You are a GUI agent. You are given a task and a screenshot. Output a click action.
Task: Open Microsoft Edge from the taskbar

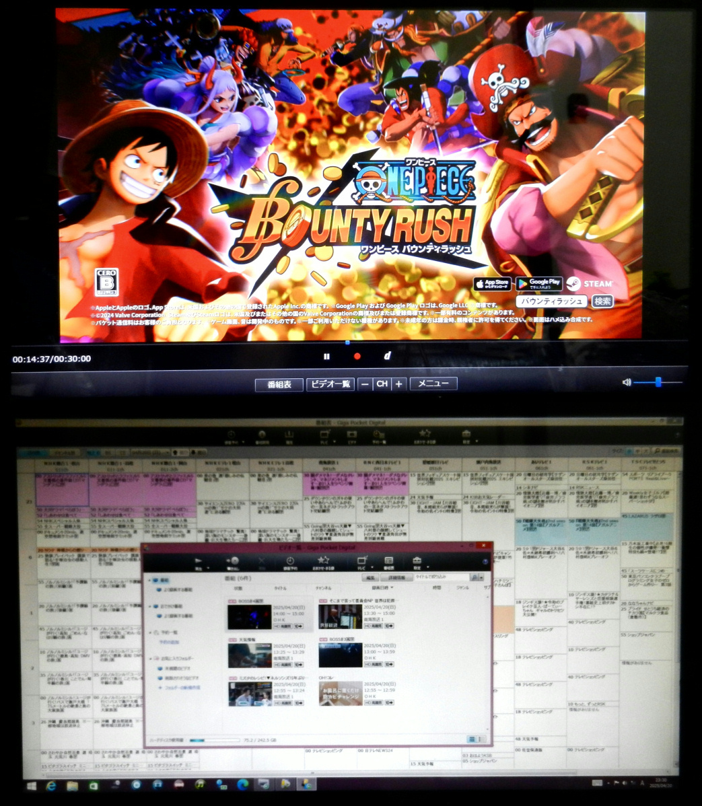click(x=242, y=784)
